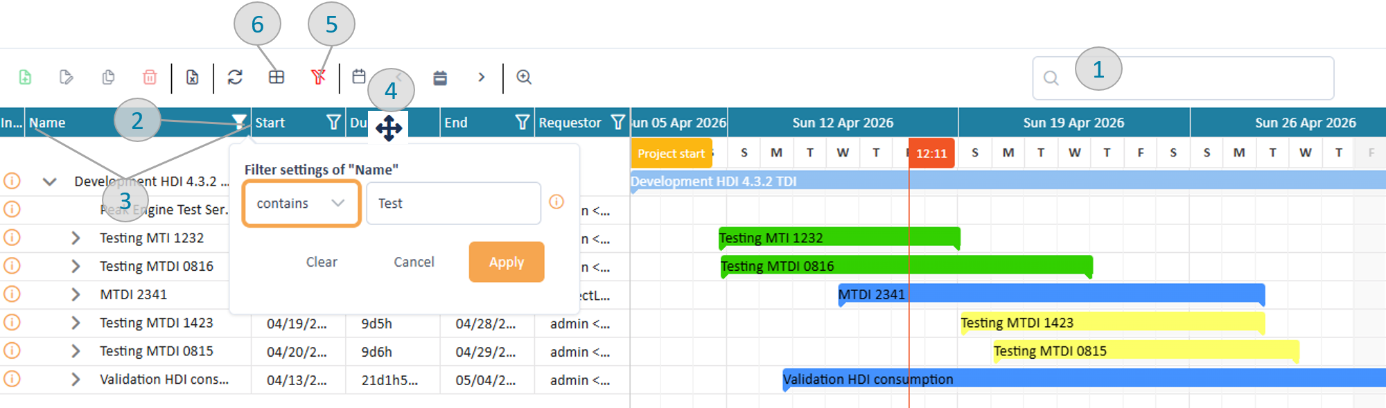1386x408 pixels.
Task: Click the zoom in magnifier icon
Action: (x=524, y=77)
